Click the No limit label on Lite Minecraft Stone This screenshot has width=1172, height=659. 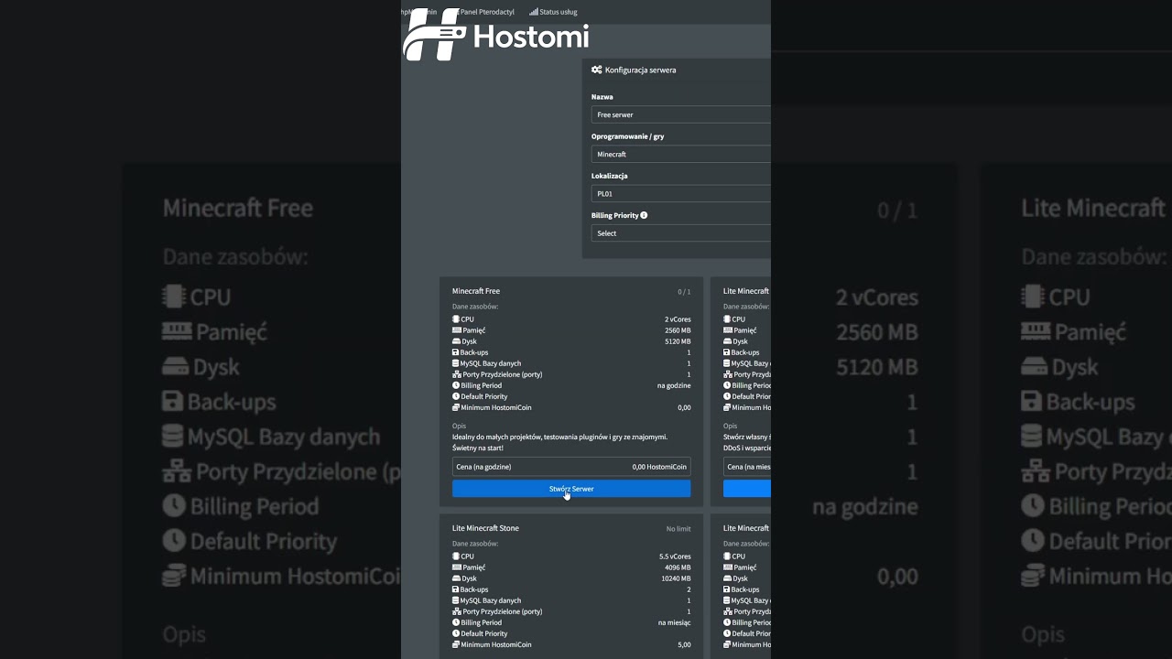[x=678, y=529]
